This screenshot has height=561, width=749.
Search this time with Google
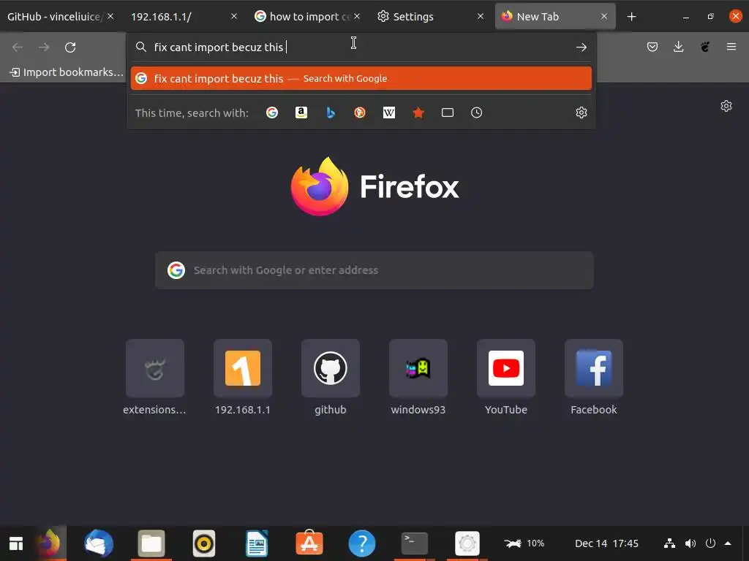tap(272, 112)
